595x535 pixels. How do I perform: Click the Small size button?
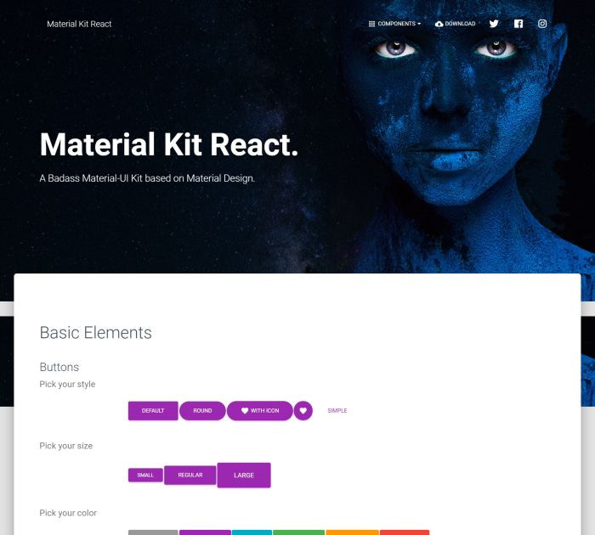[x=145, y=475]
